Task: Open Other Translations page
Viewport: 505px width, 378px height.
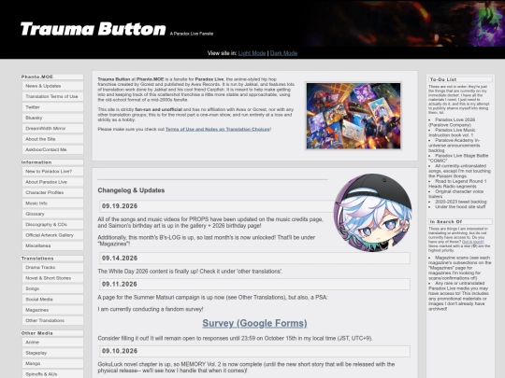Action: tap(52, 320)
